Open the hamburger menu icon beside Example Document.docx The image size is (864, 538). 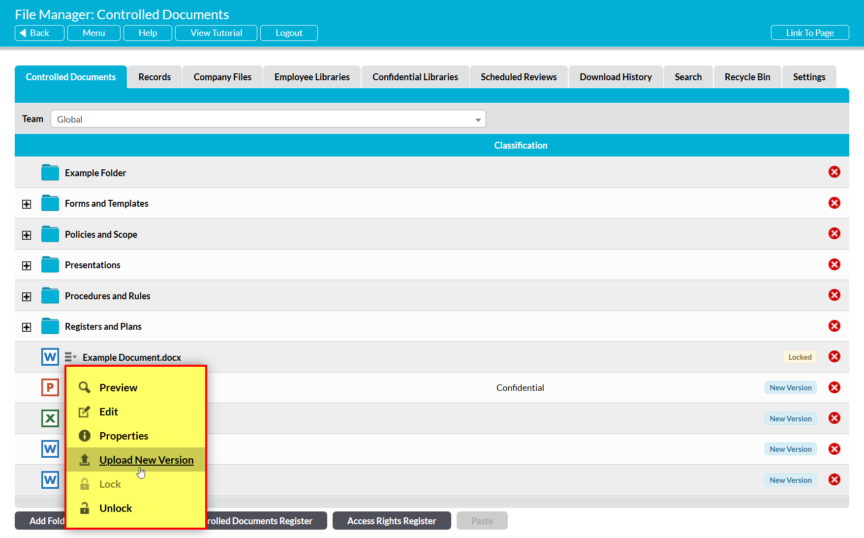(x=70, y=357)
